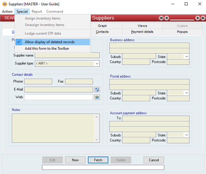
Task: Go to previous record arrow icon
Action: pyautogui.click(x=167, y=18)
